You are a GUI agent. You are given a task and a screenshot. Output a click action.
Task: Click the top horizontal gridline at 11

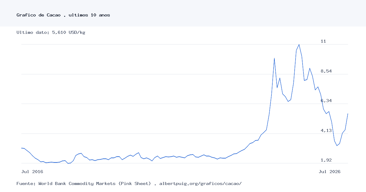(185, 44)
